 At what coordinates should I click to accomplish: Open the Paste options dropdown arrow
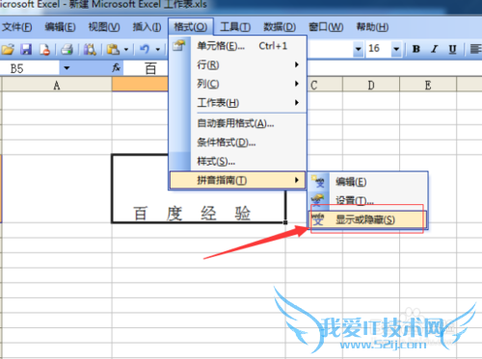pyautogui.click(x=126, y=49)
